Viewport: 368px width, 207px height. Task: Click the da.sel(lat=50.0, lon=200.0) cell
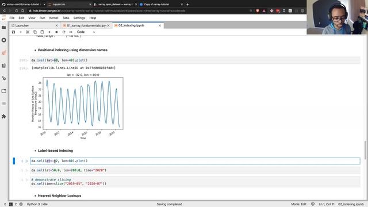pyautogui.click(x=195, y=170)
